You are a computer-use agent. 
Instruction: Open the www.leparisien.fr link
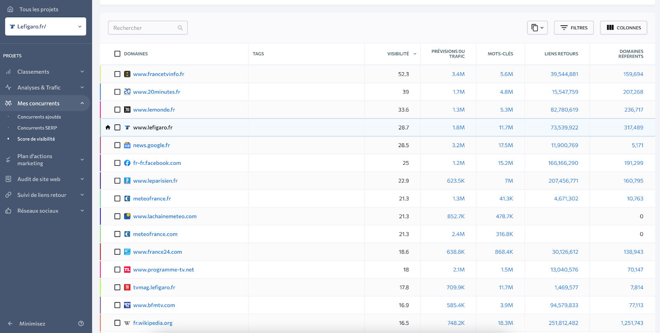coord(156,181)
